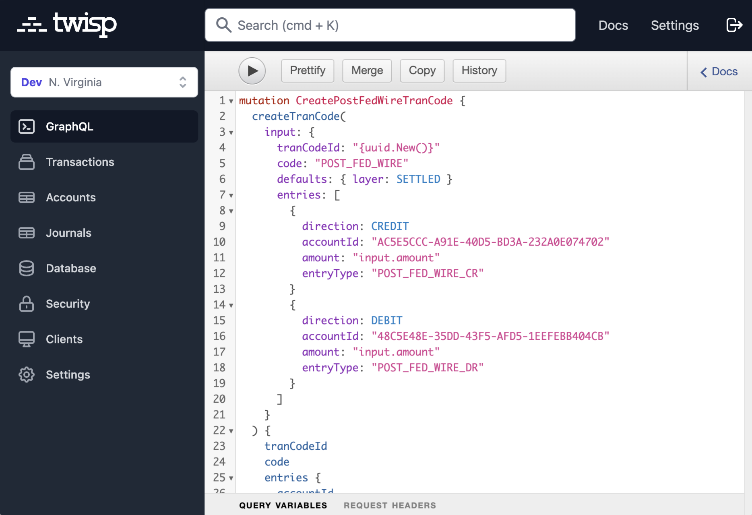This screenshot has height=515, width=752.
Task: Select the GraphQL section icon
Action: point(27,126)
